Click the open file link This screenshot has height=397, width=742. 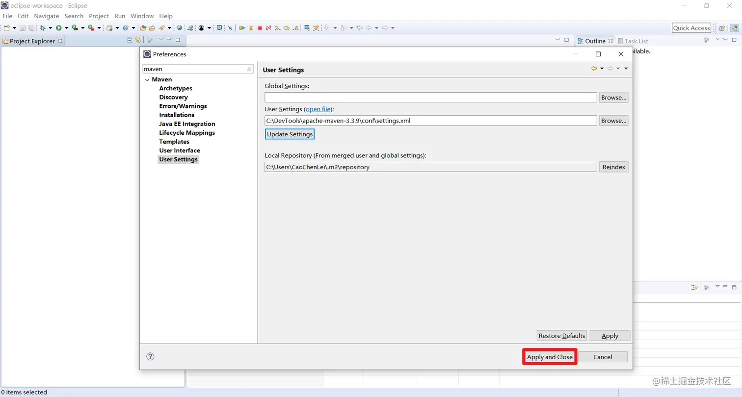pos(318,109)
